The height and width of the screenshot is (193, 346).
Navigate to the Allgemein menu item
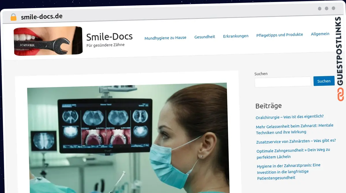[320, 34]
